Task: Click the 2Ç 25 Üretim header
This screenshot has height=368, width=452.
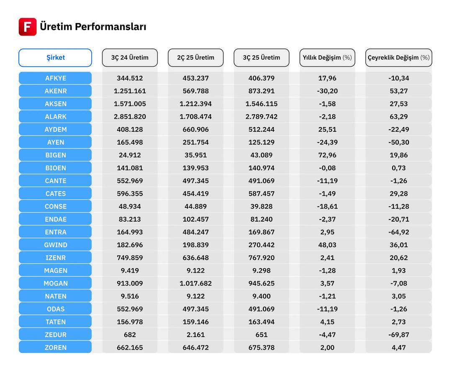Action: click(x=195, y=58)
